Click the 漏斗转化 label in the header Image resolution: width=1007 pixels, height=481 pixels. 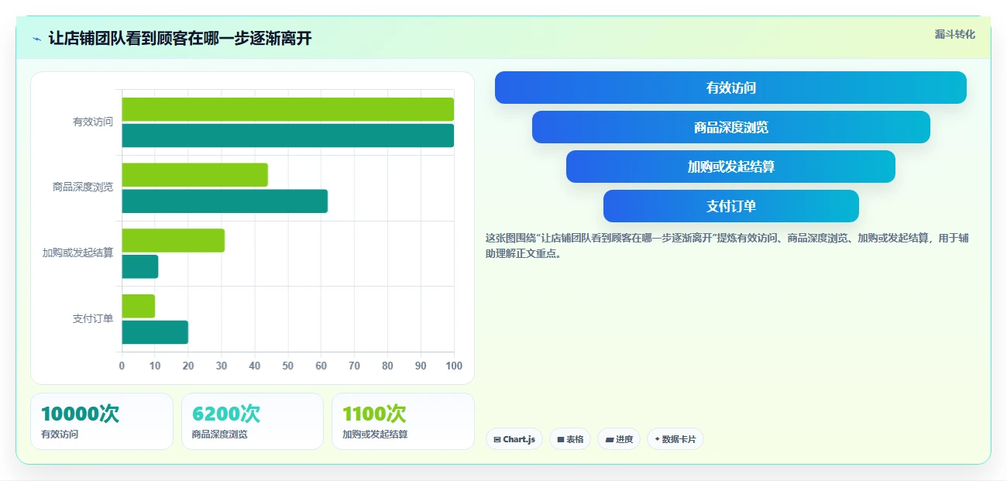tap(954, 34)
